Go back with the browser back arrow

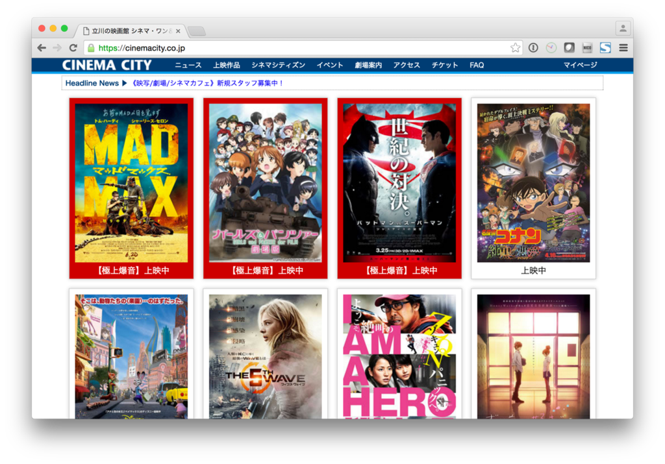[x=42, y=48]
